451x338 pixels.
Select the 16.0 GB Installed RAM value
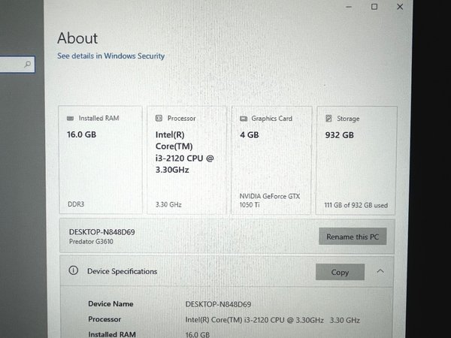click(82, 135)
